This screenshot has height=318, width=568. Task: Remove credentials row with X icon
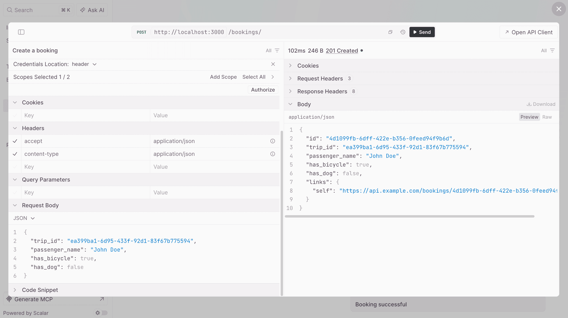[273, 64]
